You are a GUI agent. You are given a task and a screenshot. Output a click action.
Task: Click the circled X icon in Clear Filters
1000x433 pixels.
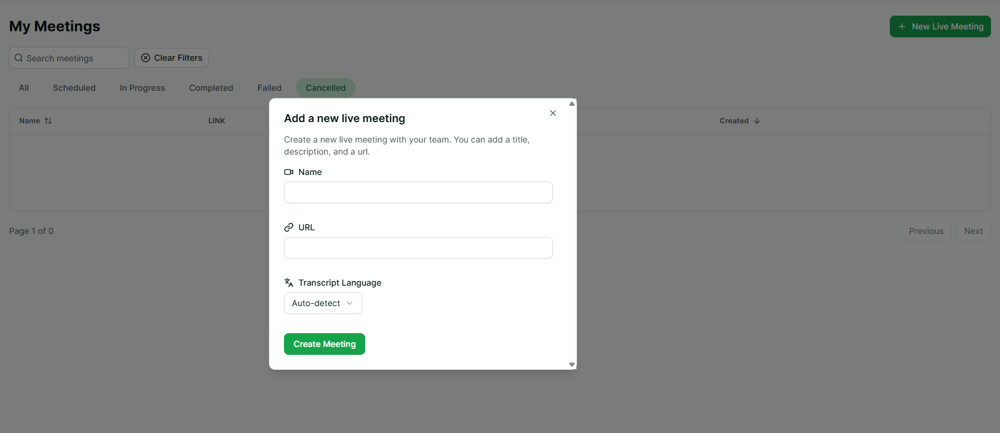click(146, 58)
